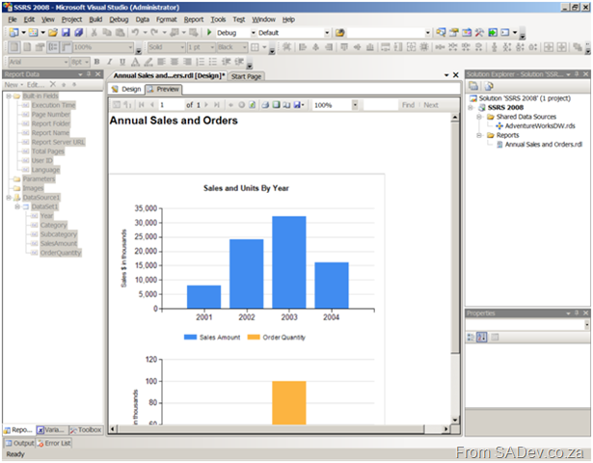Toggle the Center text alignment button
This screenshot has height=463, width=593.
tap(175, 62)
